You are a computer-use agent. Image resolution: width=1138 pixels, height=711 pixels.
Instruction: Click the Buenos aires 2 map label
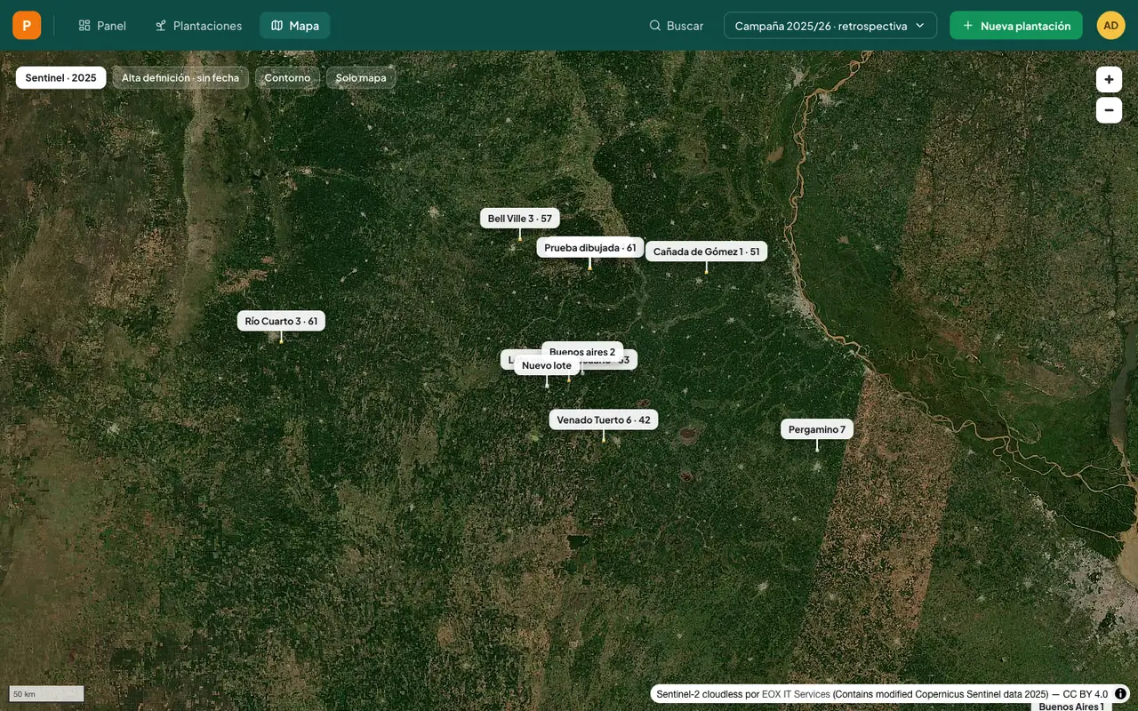[x=582, y=351]
